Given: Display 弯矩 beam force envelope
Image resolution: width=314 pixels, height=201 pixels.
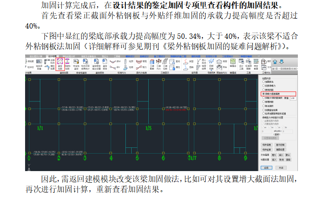Looking at the screenshot, I should (x=142, y=61).
